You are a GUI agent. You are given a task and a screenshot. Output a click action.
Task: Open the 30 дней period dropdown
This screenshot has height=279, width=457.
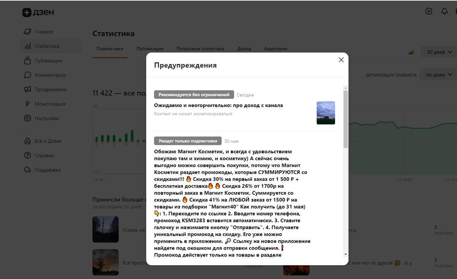point(438,52)
